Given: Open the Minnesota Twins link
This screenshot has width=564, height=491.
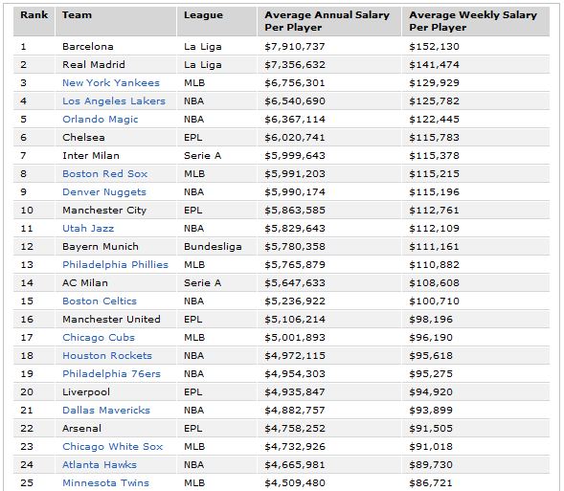Looking at the screenshot, I should click(x=105, y=482).
